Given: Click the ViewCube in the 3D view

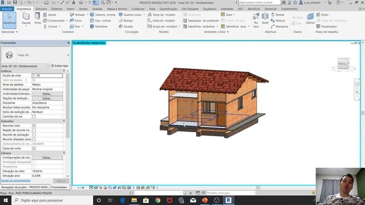Looking at the screenshot, I should pos(343,63).
